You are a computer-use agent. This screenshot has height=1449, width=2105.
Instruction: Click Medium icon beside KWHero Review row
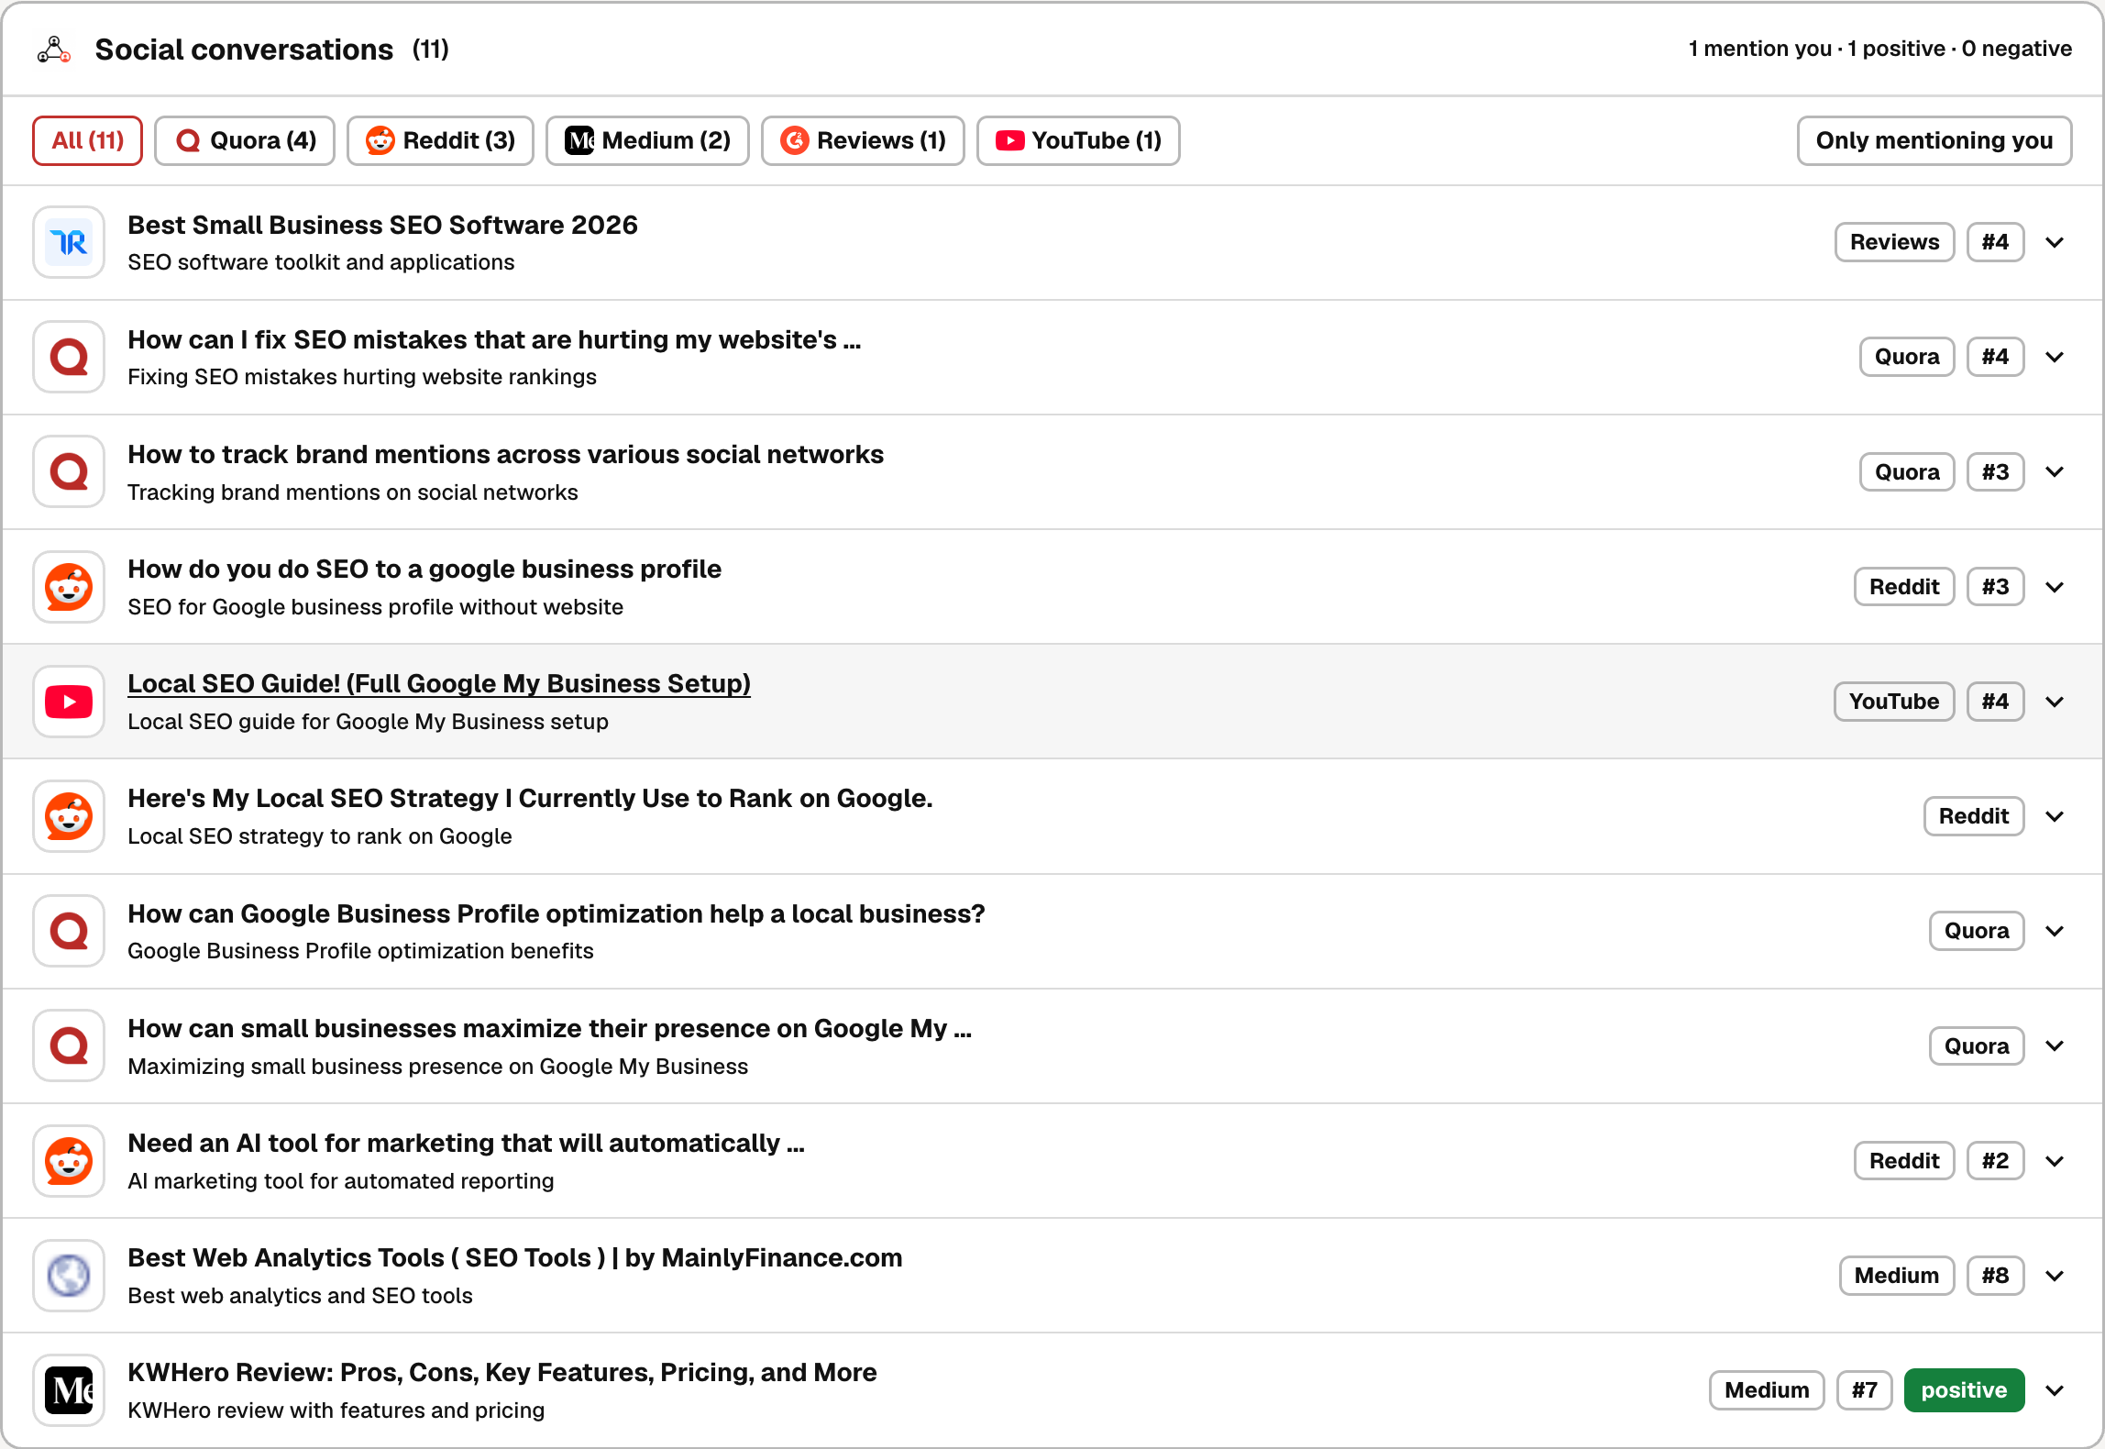(69, 1390)
